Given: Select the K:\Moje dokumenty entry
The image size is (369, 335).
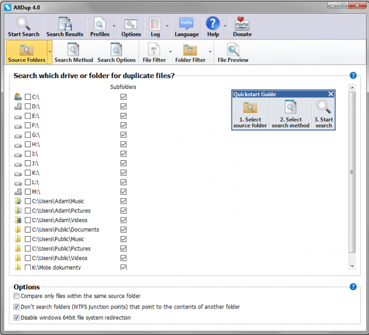Looking at the screenshot, I should pos(57,267).
